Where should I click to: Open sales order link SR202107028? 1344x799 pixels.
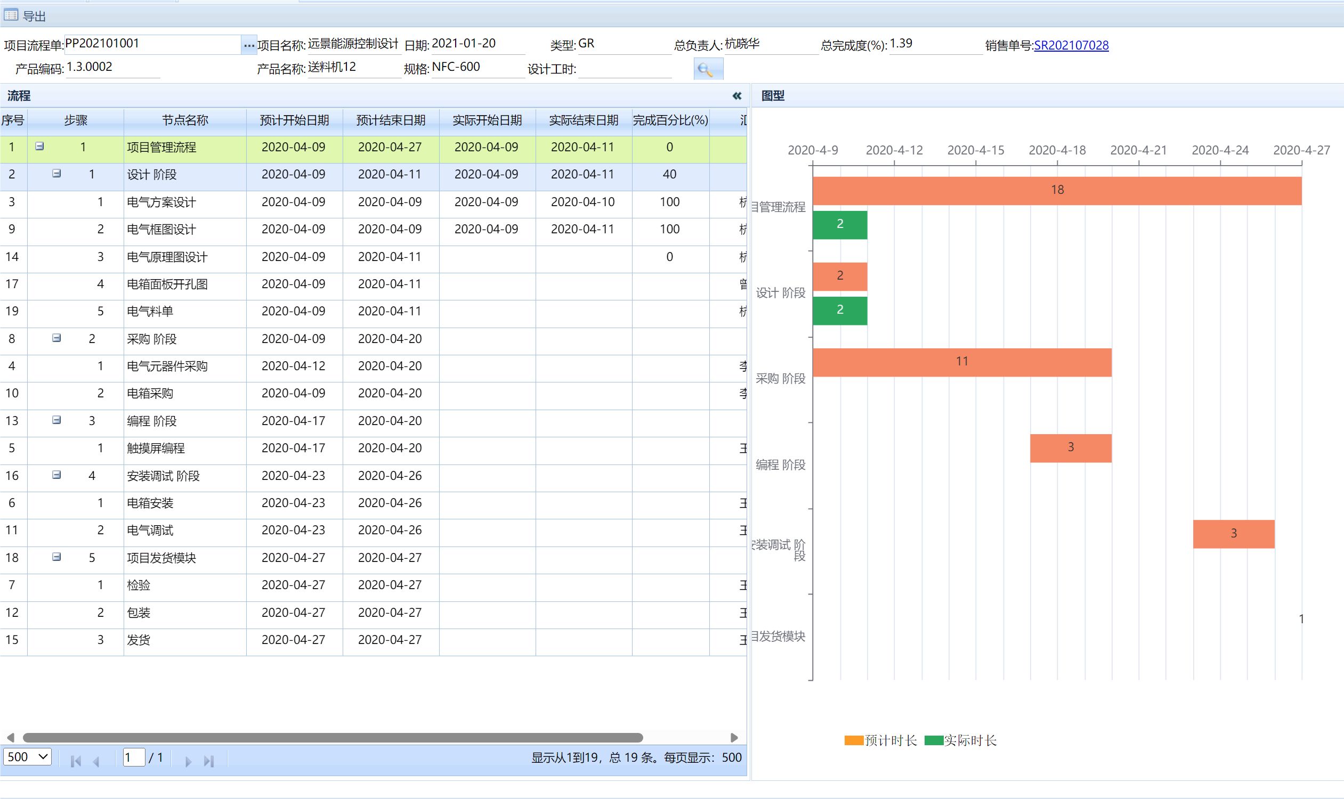pos(1071,45)
